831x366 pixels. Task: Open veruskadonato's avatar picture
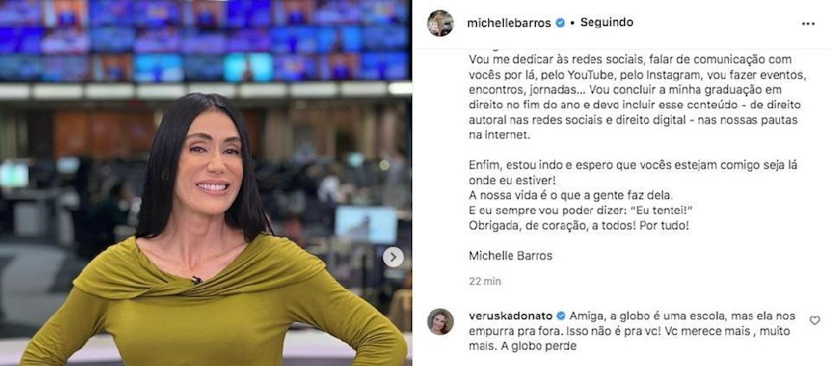coord(441,322)
